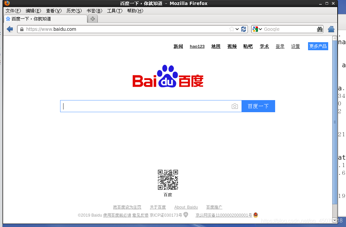346x227 pixels.
Task: Click the 设置 settings link
Action: 296,47
